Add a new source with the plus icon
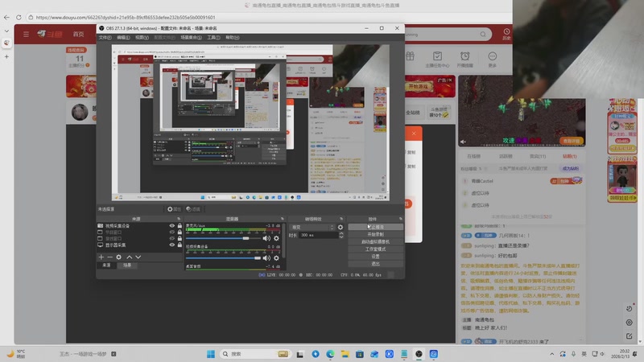 [101, 257]
